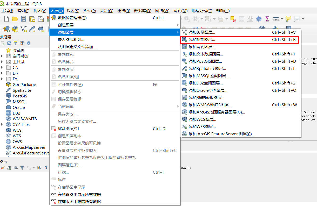This screenshot has width=317, height=206.
Task: Expand the 空间书签 tree node
Action: (x=2, y=56)
